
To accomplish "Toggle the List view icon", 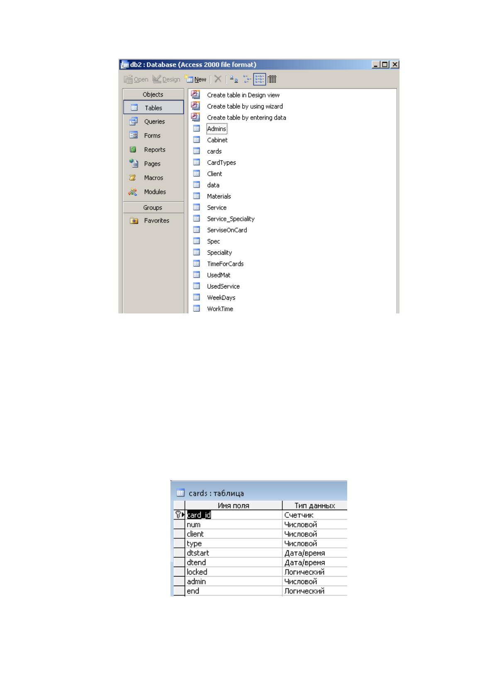I will coord(260,79).
